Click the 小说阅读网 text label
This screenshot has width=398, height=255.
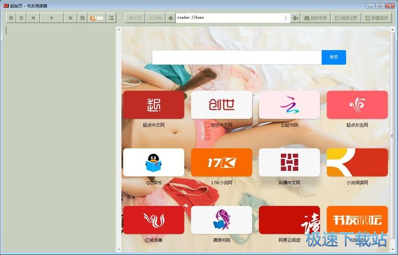tap(357, 182)
